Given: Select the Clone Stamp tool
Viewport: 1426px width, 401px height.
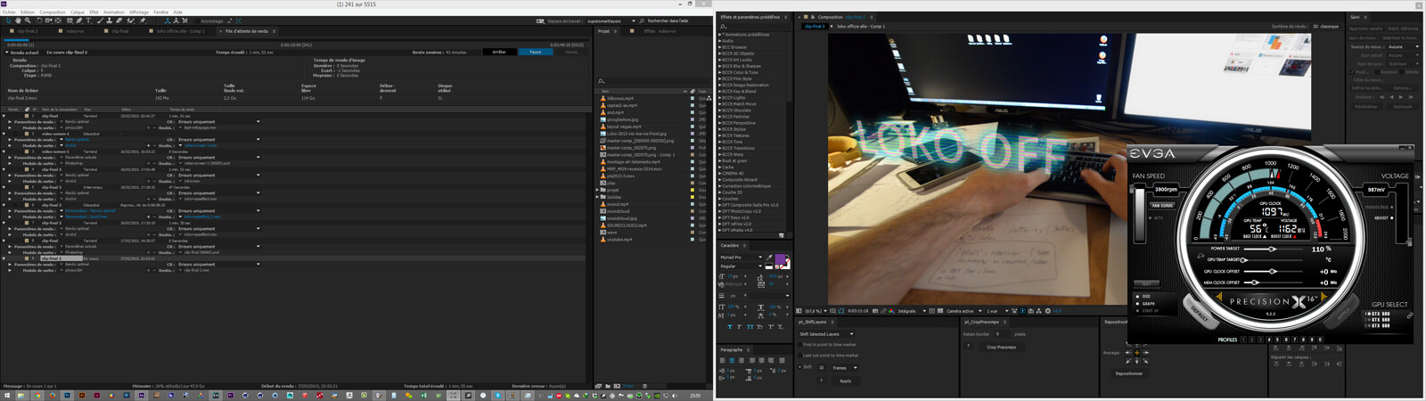Looking at the screenshot, I should (x=109, y=20).
